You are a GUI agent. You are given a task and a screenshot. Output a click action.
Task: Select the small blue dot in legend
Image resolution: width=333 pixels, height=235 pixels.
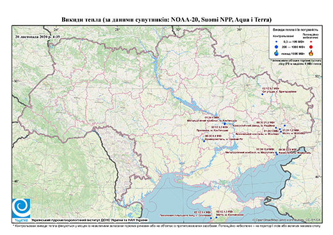tap(277, 42)
